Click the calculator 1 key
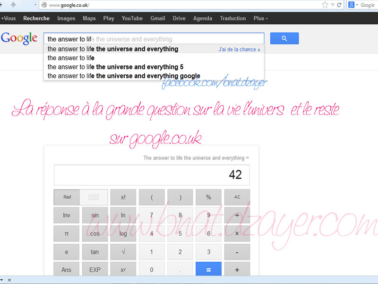The width and height of the screenshot is (378, 284). pyautogui.click(x=152, y=252)
